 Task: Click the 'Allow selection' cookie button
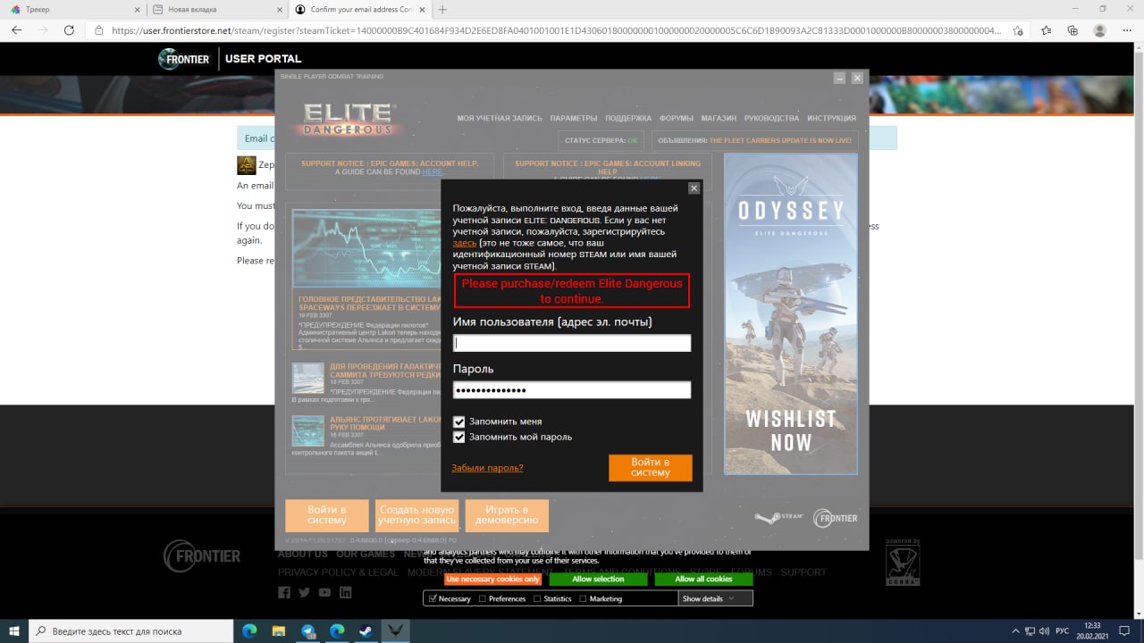click(598, 579)
